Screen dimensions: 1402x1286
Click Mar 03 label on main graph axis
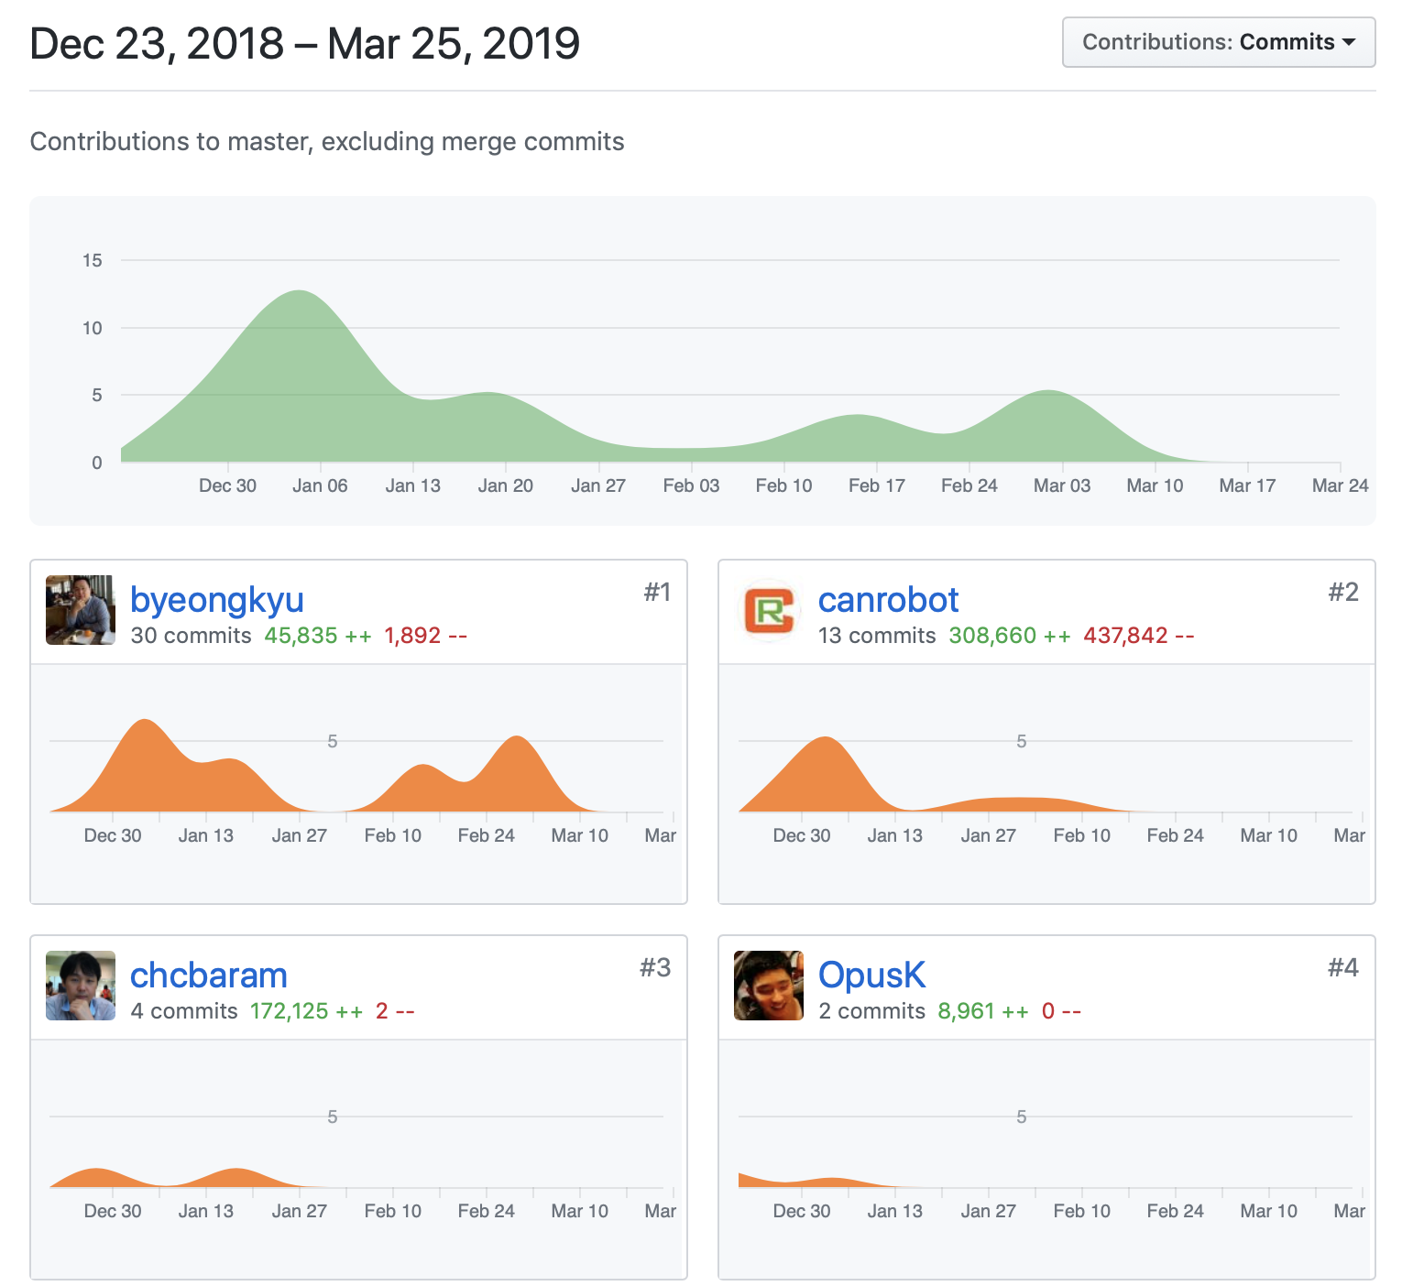point(1062,485)
